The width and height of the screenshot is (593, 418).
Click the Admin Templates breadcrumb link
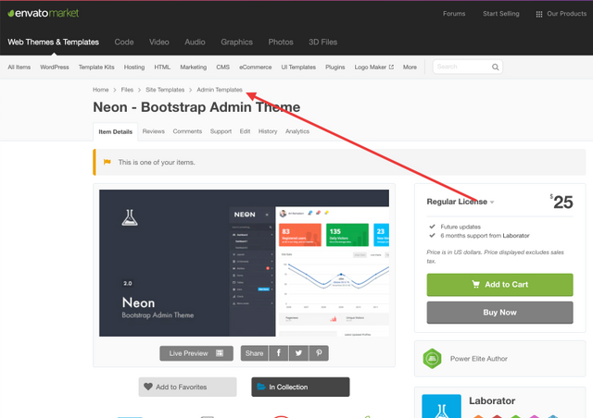point(220,90)
